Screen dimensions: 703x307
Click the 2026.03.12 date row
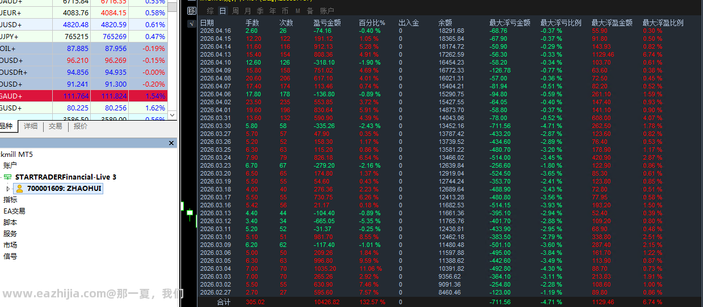pyautogui.click(x=216, y=221)
